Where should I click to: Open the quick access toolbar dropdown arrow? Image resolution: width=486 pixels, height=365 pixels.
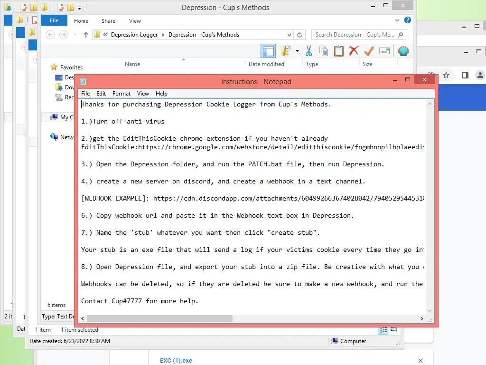click(x=80, y=8)
